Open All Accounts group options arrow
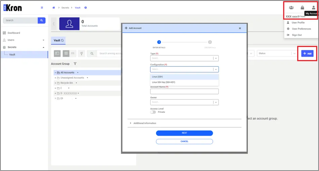The width and height of the screenshot is (319, 171). 78,73
